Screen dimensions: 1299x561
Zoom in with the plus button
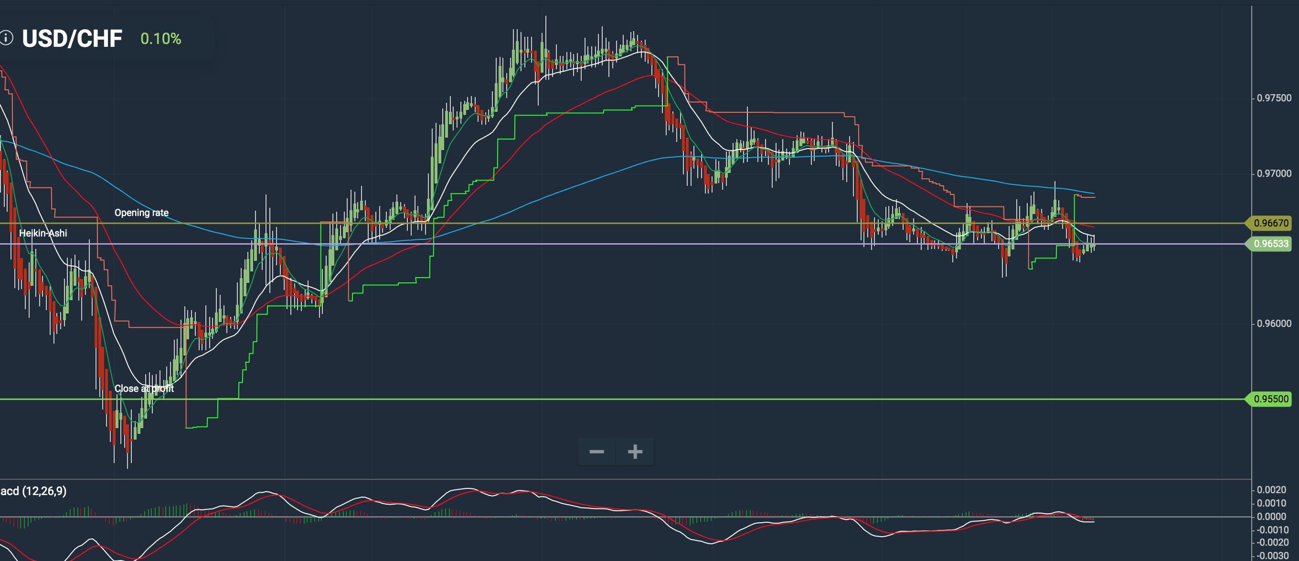point(635,452)
